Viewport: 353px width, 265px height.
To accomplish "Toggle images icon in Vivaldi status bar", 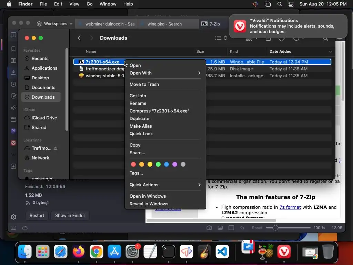I will [x=220, y=228].
